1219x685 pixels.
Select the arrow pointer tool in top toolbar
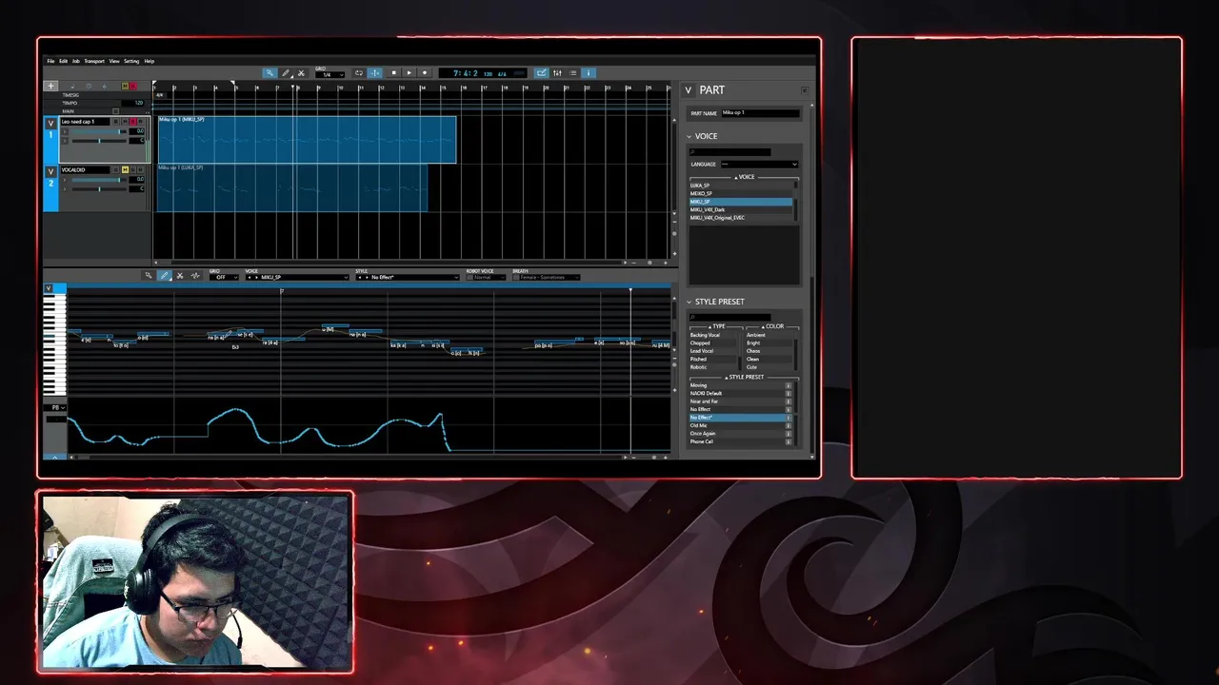[270, 73]
